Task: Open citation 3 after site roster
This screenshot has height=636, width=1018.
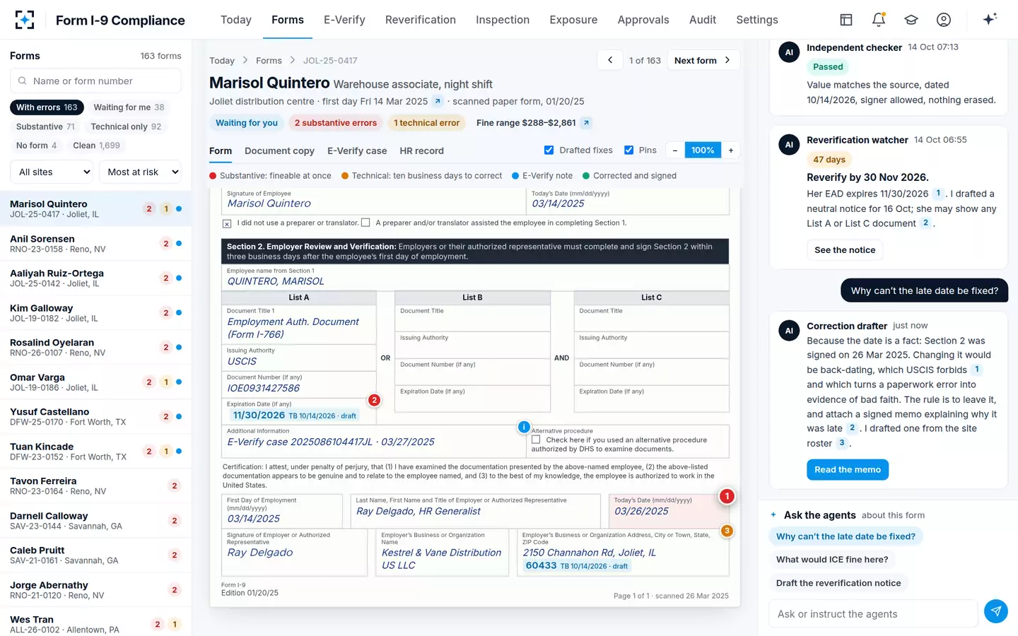Action: pos(841,443)
